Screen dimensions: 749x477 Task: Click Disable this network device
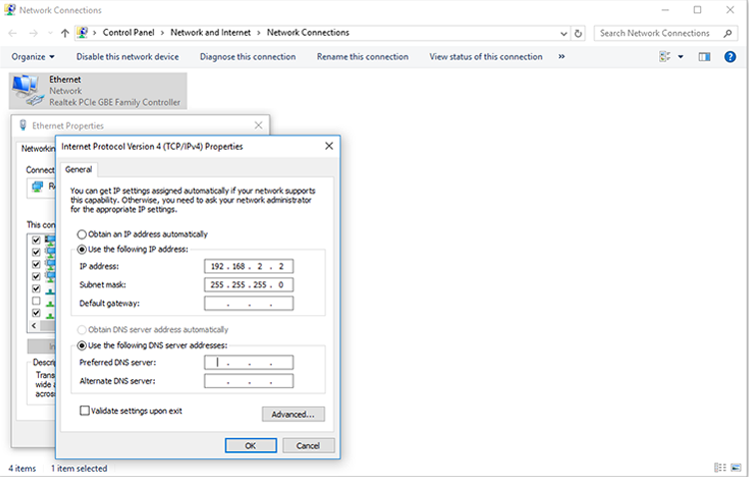[x=127, y=57]
